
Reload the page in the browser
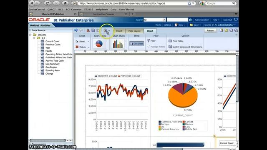(x=47, y=3)
